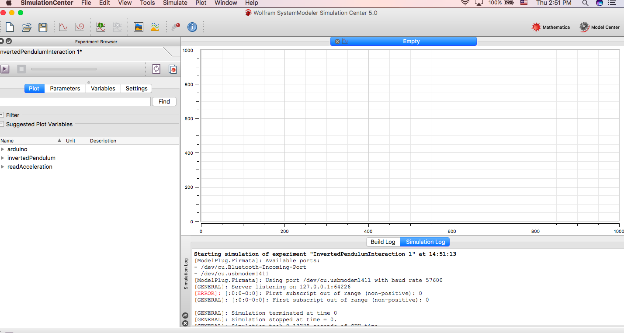This screenshot has height=333, width=624.
Task: Save the experiment with the floppy disk icon
Action: pos(43,27)
